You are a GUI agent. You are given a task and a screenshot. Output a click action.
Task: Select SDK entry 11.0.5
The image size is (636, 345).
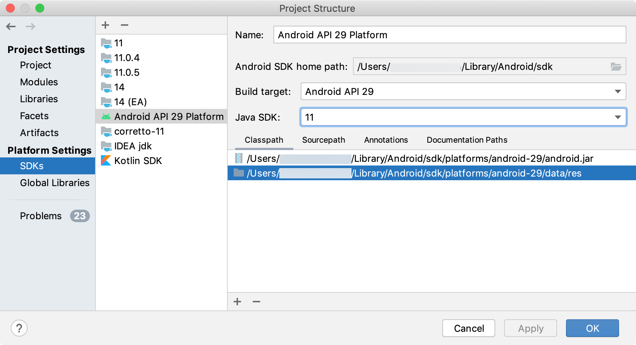point(161,72)
